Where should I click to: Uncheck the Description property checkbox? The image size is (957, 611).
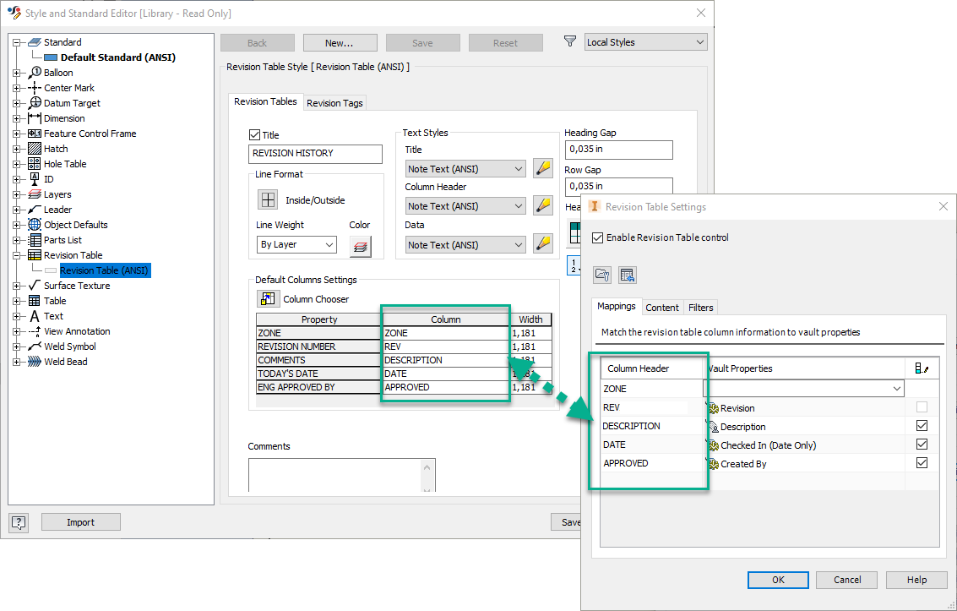point(921,425)
